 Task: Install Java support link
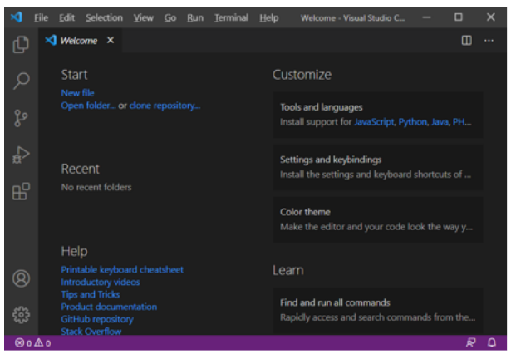tap(440, 122)
